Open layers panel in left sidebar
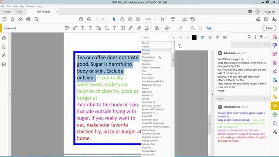The image size is (279, 157). tap(4, 64)
